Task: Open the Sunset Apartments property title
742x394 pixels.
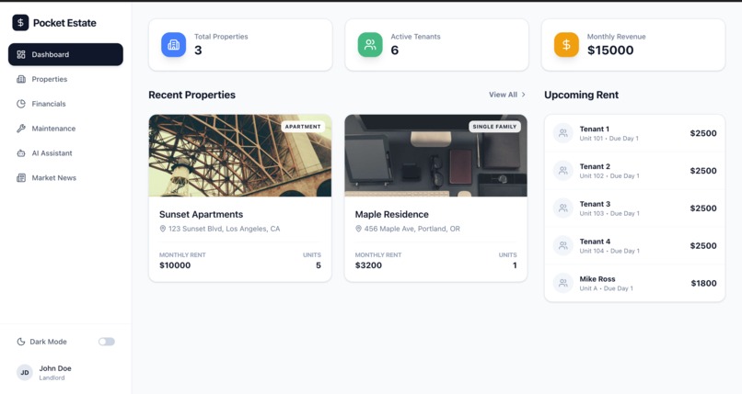Action: [201, 214]
